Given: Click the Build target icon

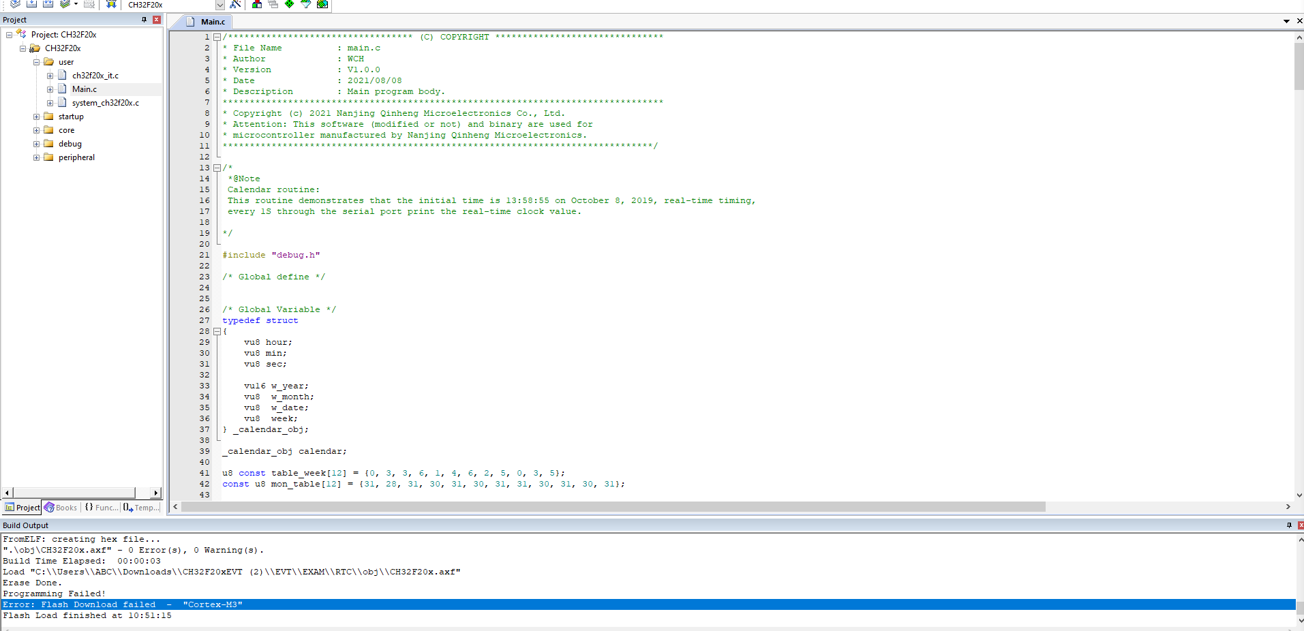Looking at the screenshot, I should (x=31, y=4).
